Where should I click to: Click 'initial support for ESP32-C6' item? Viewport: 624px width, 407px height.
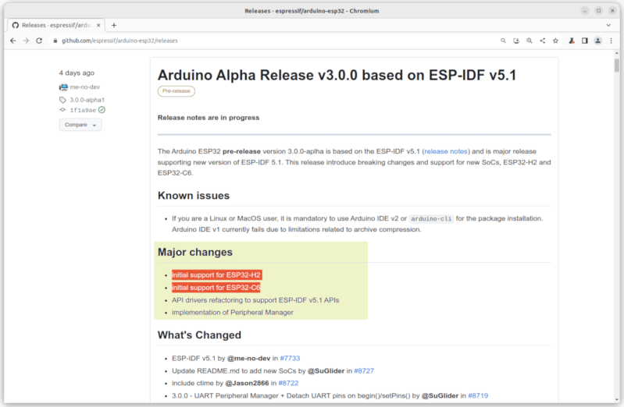point(216,288)
